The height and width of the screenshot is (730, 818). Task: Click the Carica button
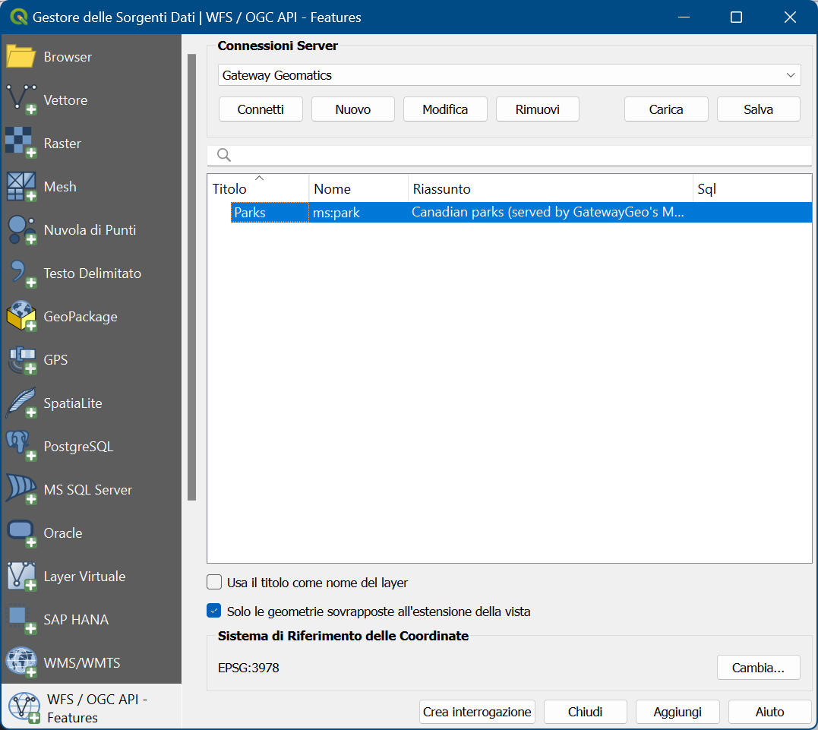666,109
